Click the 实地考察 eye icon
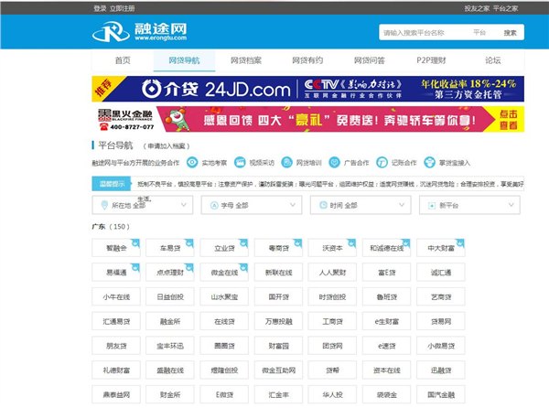Image resolution: width=549 pixels, height=408 pixels. click(192, 162)
